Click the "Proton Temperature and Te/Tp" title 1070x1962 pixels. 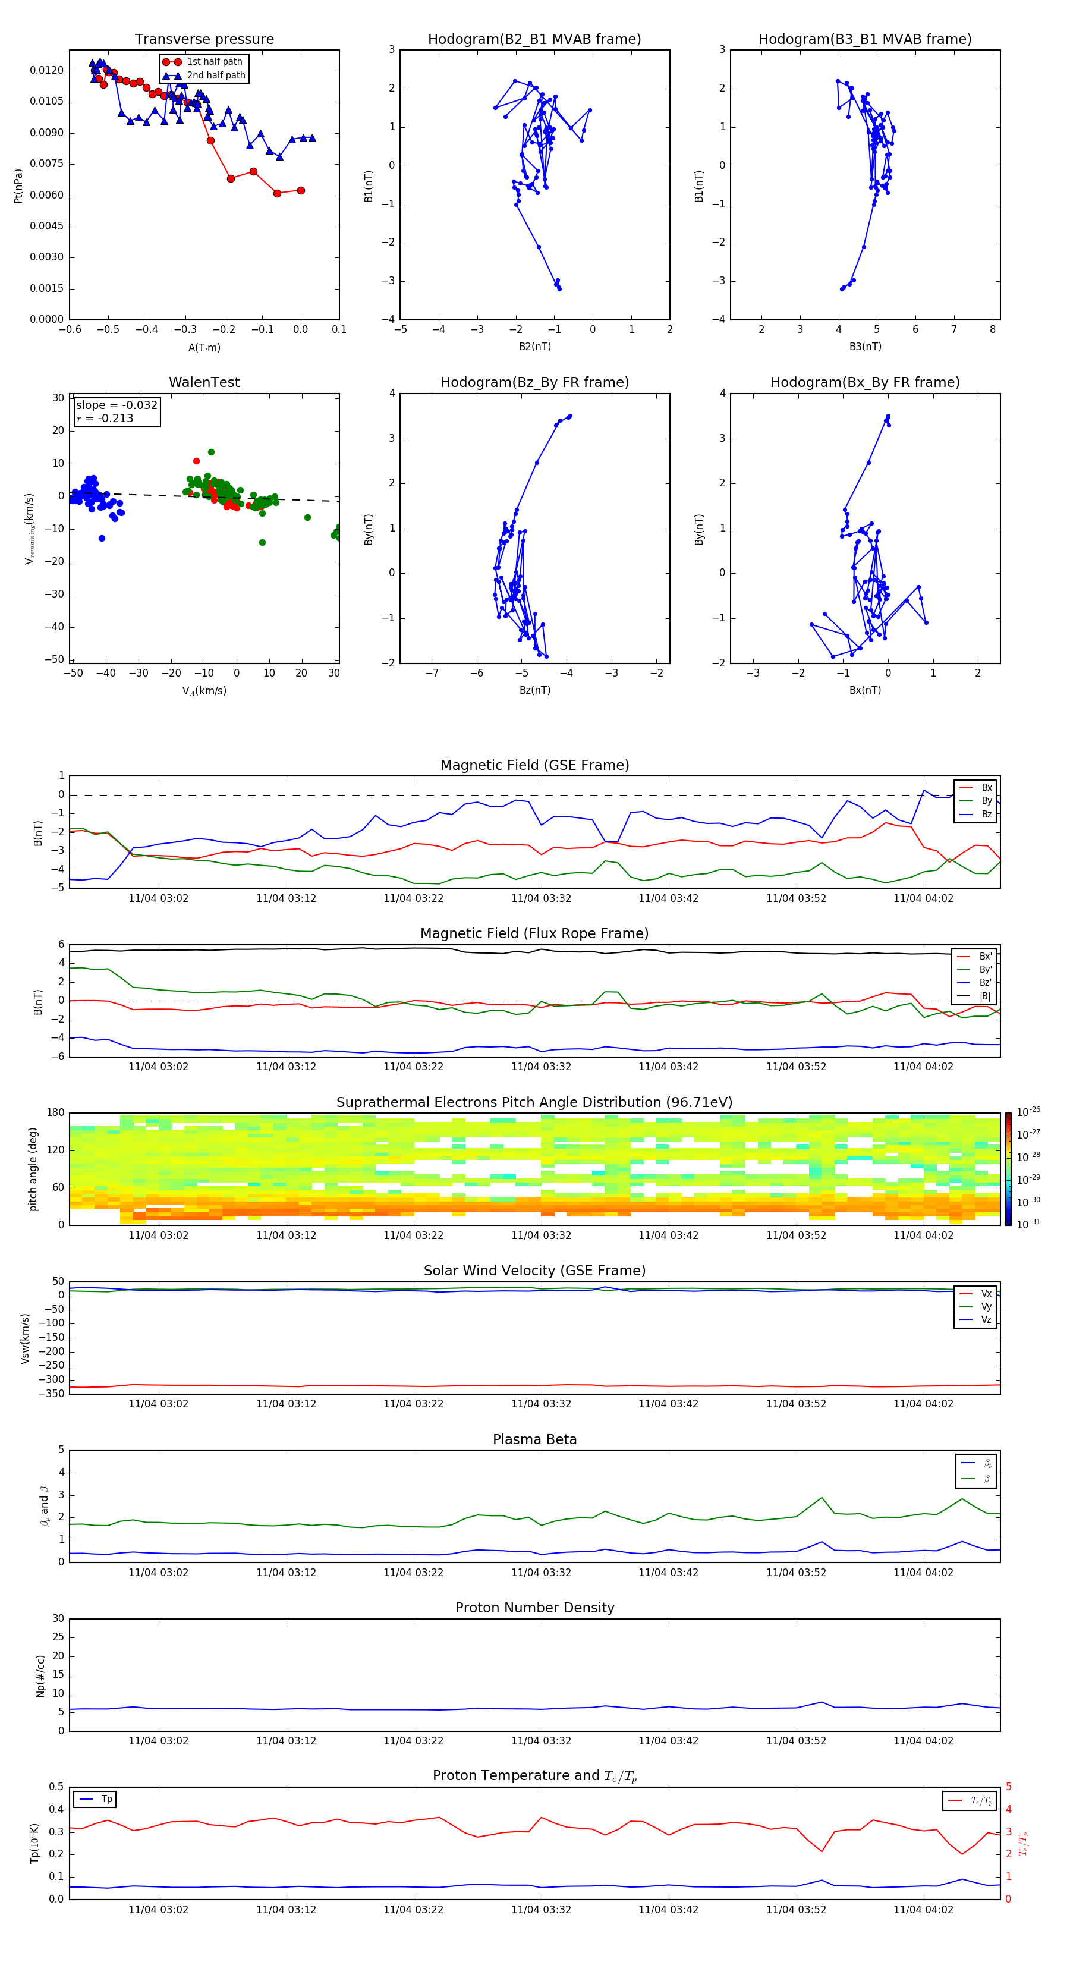534,1776
